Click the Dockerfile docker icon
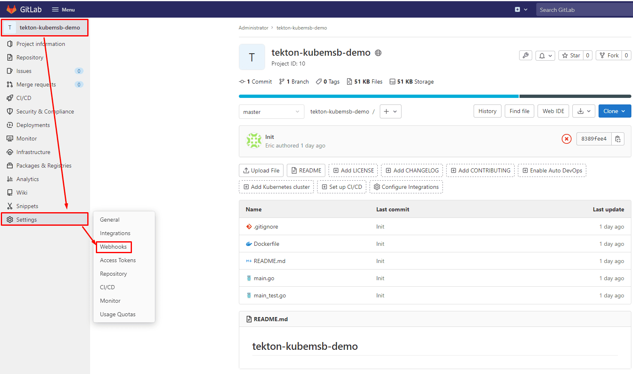The image size is (633, 374). 249,244
